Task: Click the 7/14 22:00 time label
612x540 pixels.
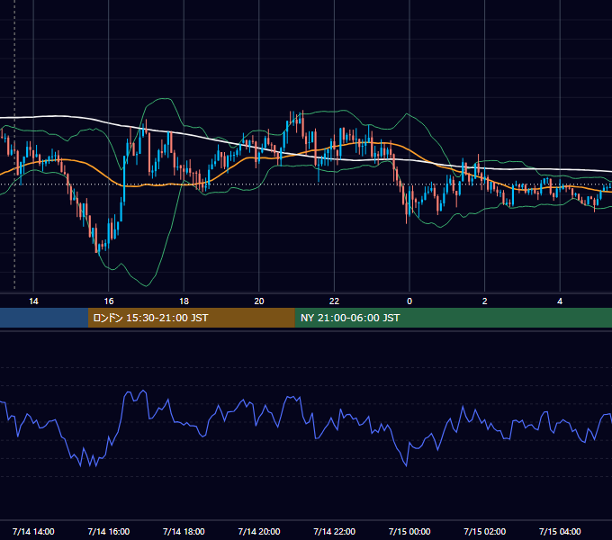Action: (334, 531)
